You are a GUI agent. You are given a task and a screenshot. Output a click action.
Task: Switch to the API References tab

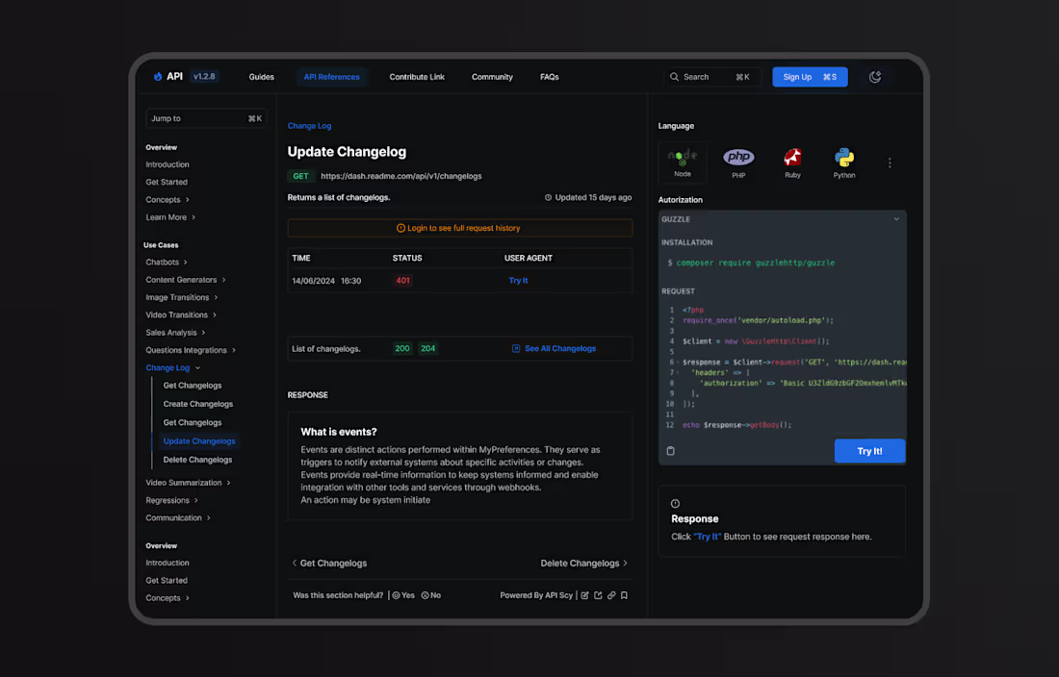coord(331,76)
